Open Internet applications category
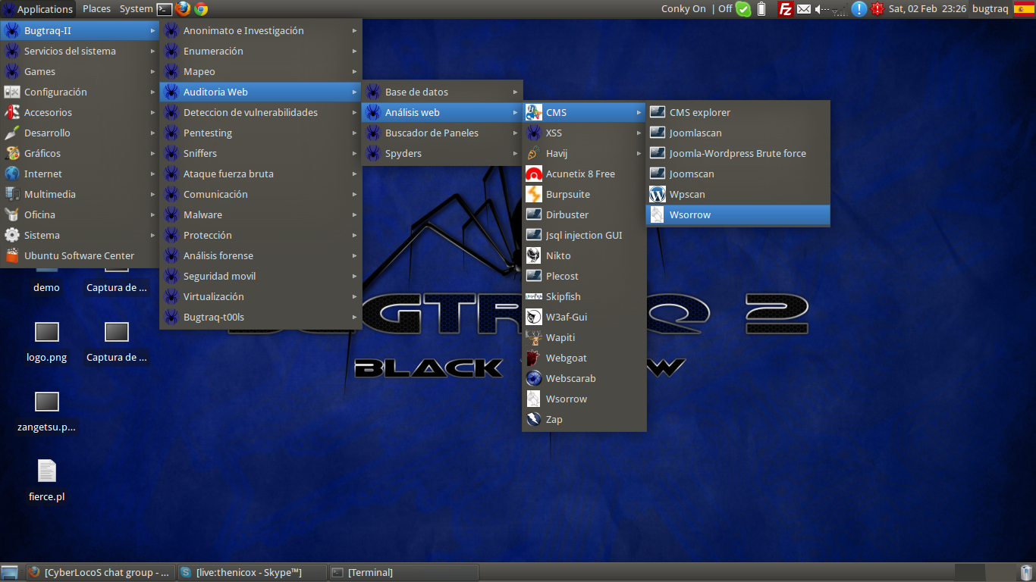 (x=80, y=174)
